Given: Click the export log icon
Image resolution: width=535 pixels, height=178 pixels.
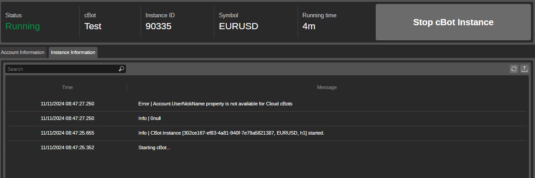Looking at the screenshot, I should (524, 69).
